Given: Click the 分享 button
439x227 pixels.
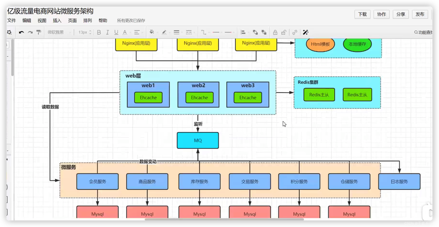Looking at the screenshot, I should pos(400,14).
